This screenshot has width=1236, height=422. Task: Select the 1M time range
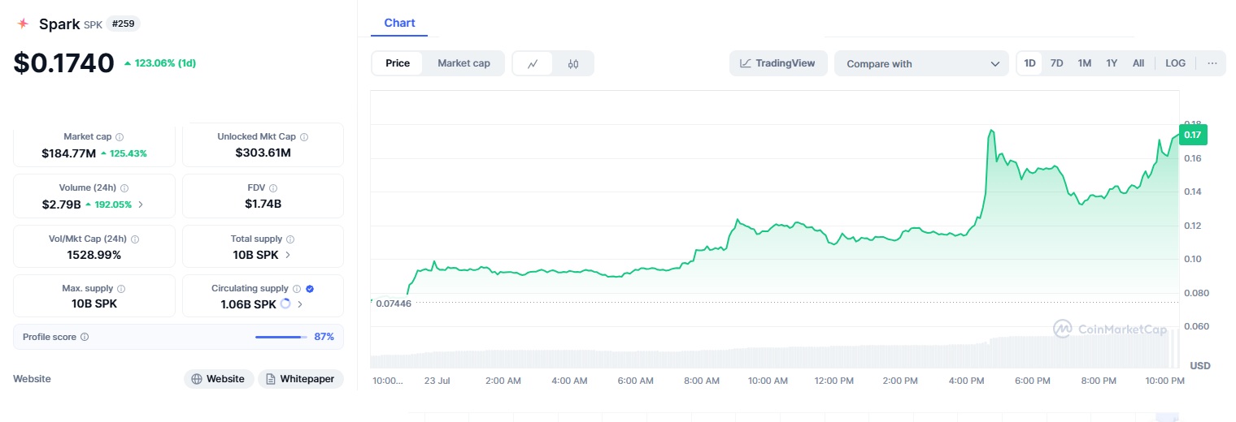tap(1084, 63)
